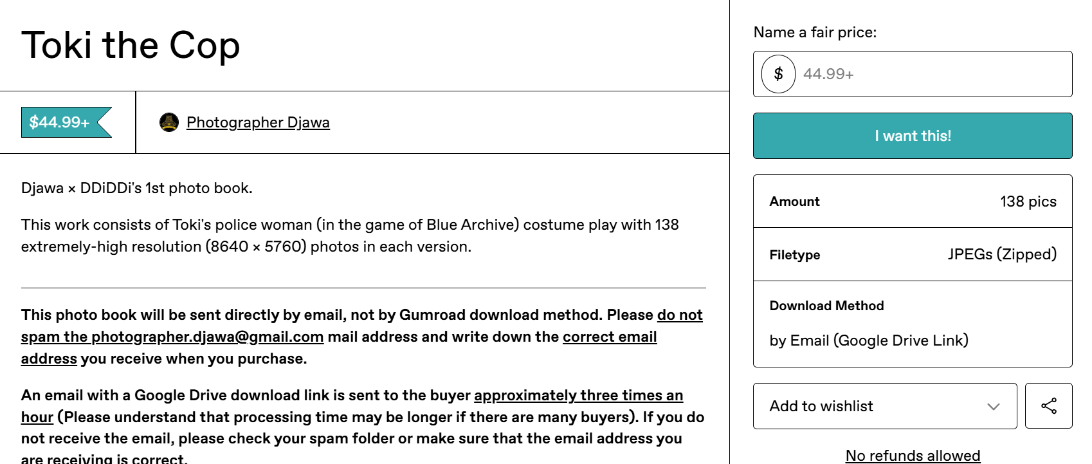1092x464 pixels.
Task: Click the by Email (Google Drive Link) text
Action: click(x=869, y=340)
